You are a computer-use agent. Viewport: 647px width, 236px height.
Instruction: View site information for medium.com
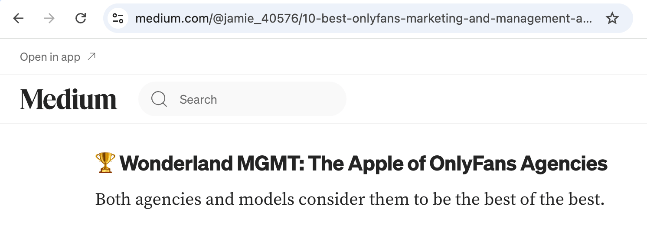118,18
